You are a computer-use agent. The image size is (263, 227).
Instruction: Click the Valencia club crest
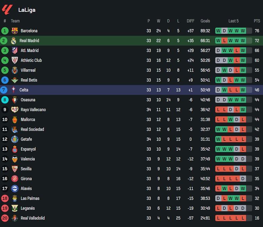14,159
